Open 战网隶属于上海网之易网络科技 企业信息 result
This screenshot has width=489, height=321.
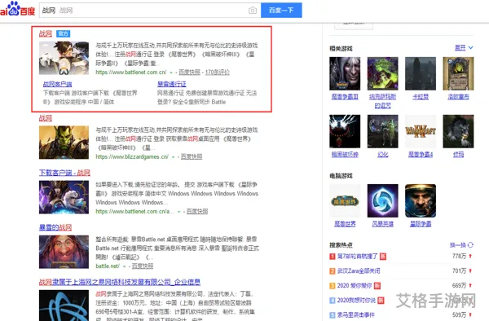tap(120, 282)
